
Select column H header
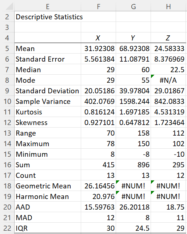click(168, 7)
